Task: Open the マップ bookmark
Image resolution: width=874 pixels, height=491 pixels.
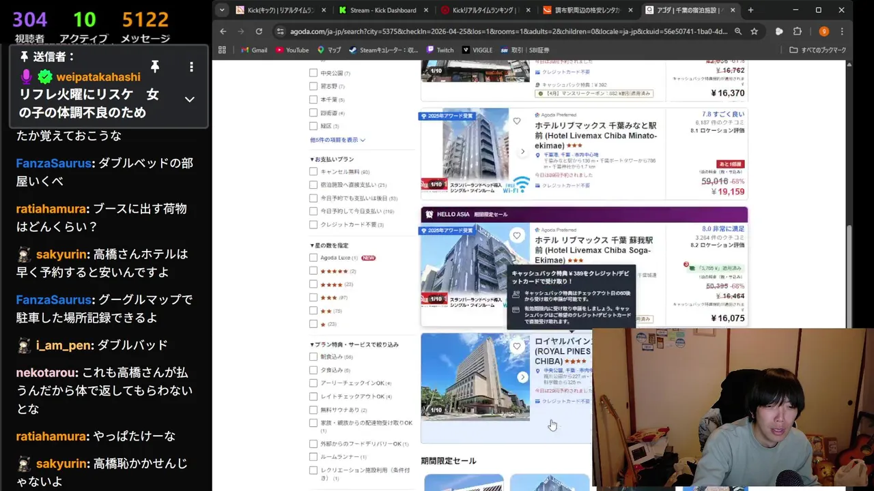Action: [329, 50]
